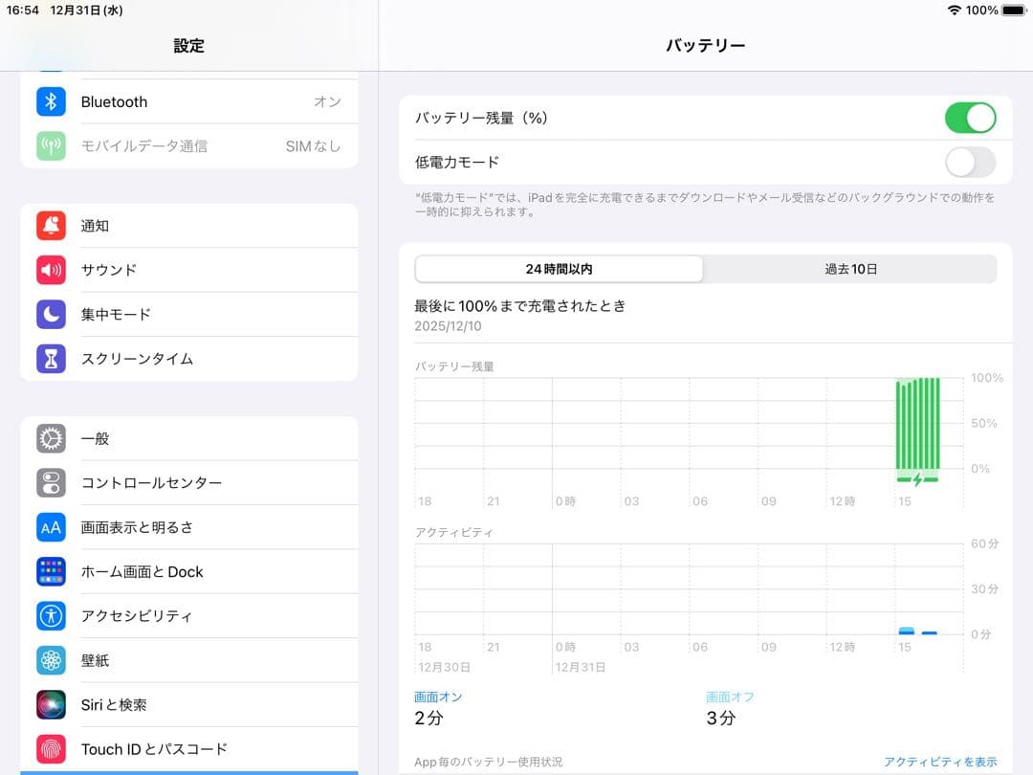
Task: Open the 集中モード settings row
Action: 189,315
